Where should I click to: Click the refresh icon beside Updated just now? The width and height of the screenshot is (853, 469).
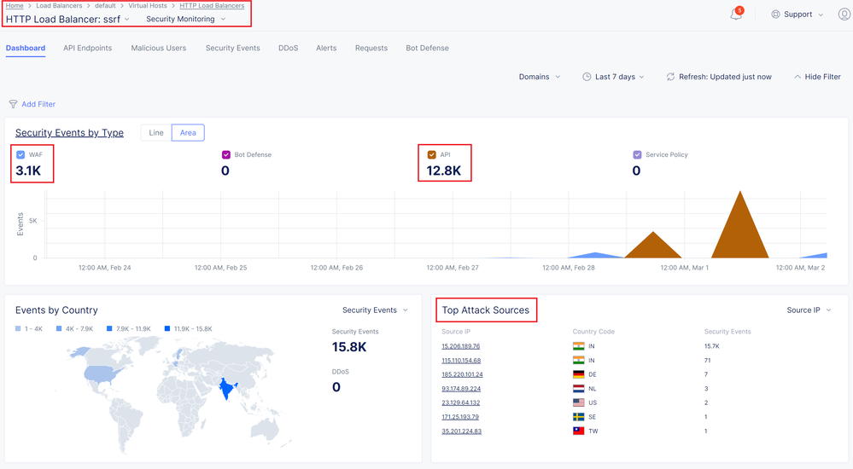670,77
